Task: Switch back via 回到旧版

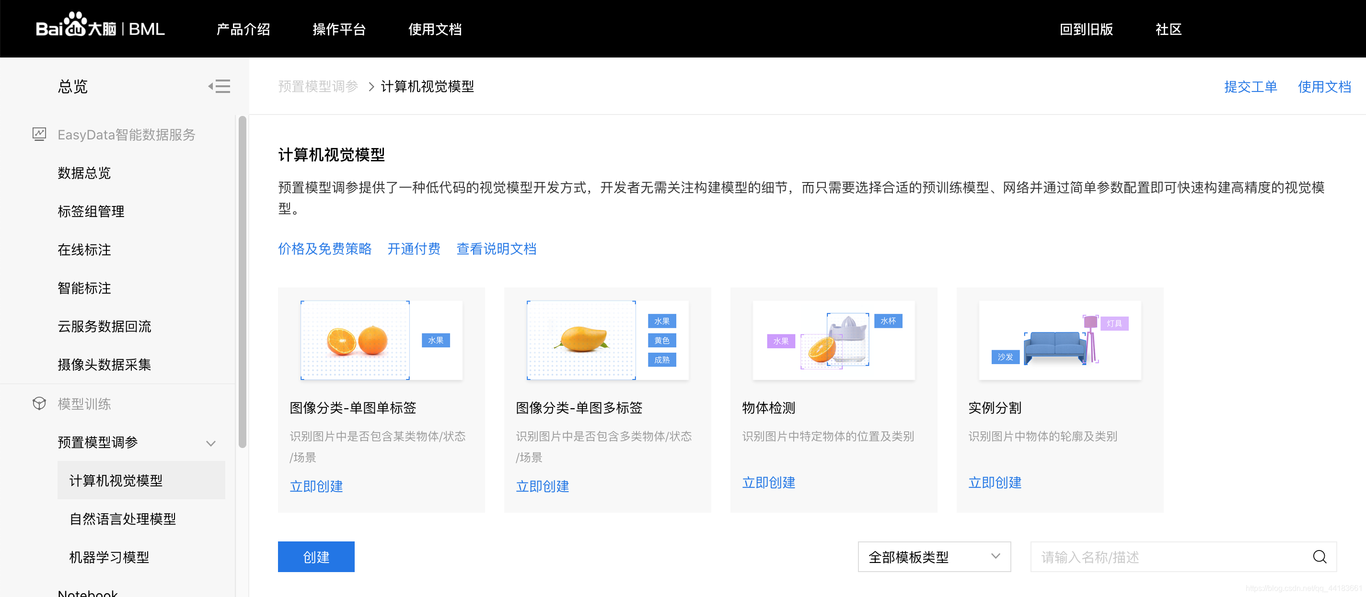Action: click(1086, 29)
